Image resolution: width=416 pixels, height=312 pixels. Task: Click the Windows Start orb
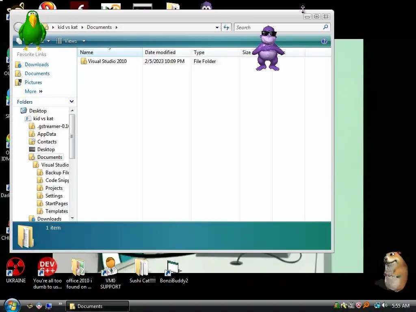click(12, 305)
